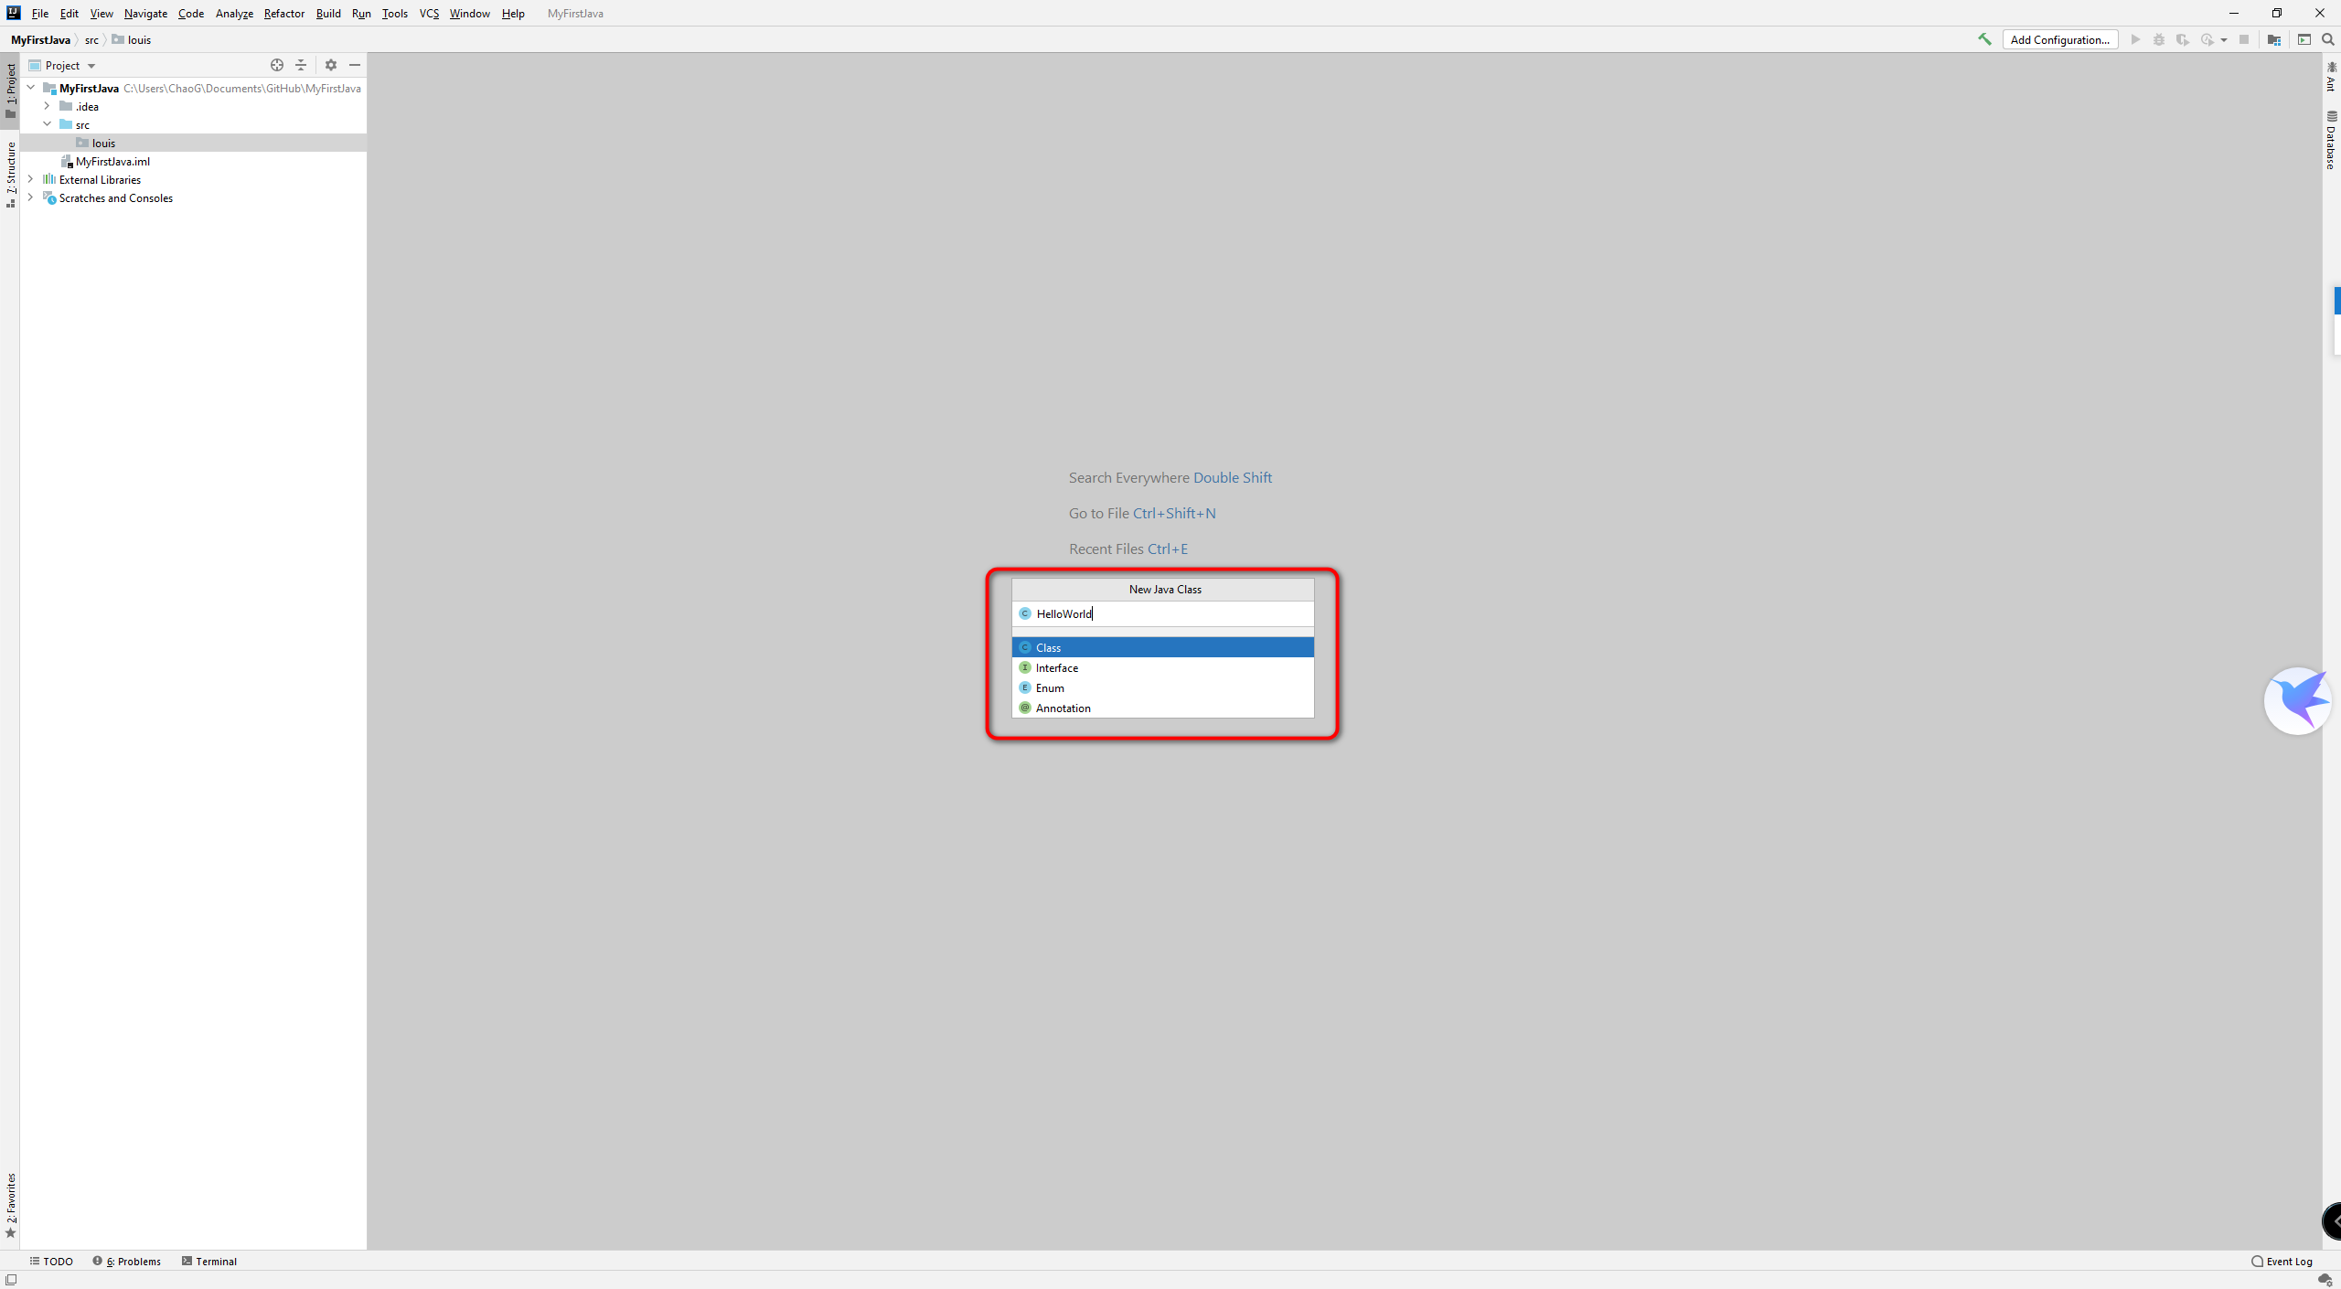Click the class icon beside HelloWorld field
Screen dimensions: 2341x1289
[x=1025, y=613]
